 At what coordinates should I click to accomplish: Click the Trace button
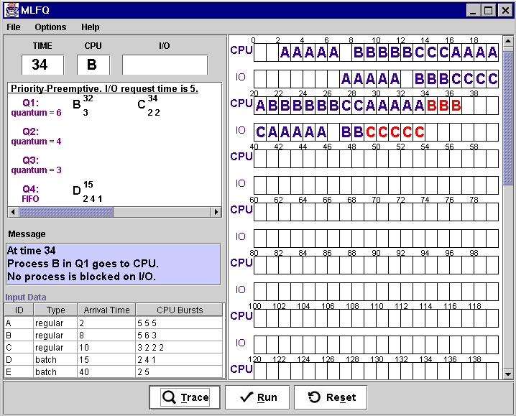click(x=185, y=397)
